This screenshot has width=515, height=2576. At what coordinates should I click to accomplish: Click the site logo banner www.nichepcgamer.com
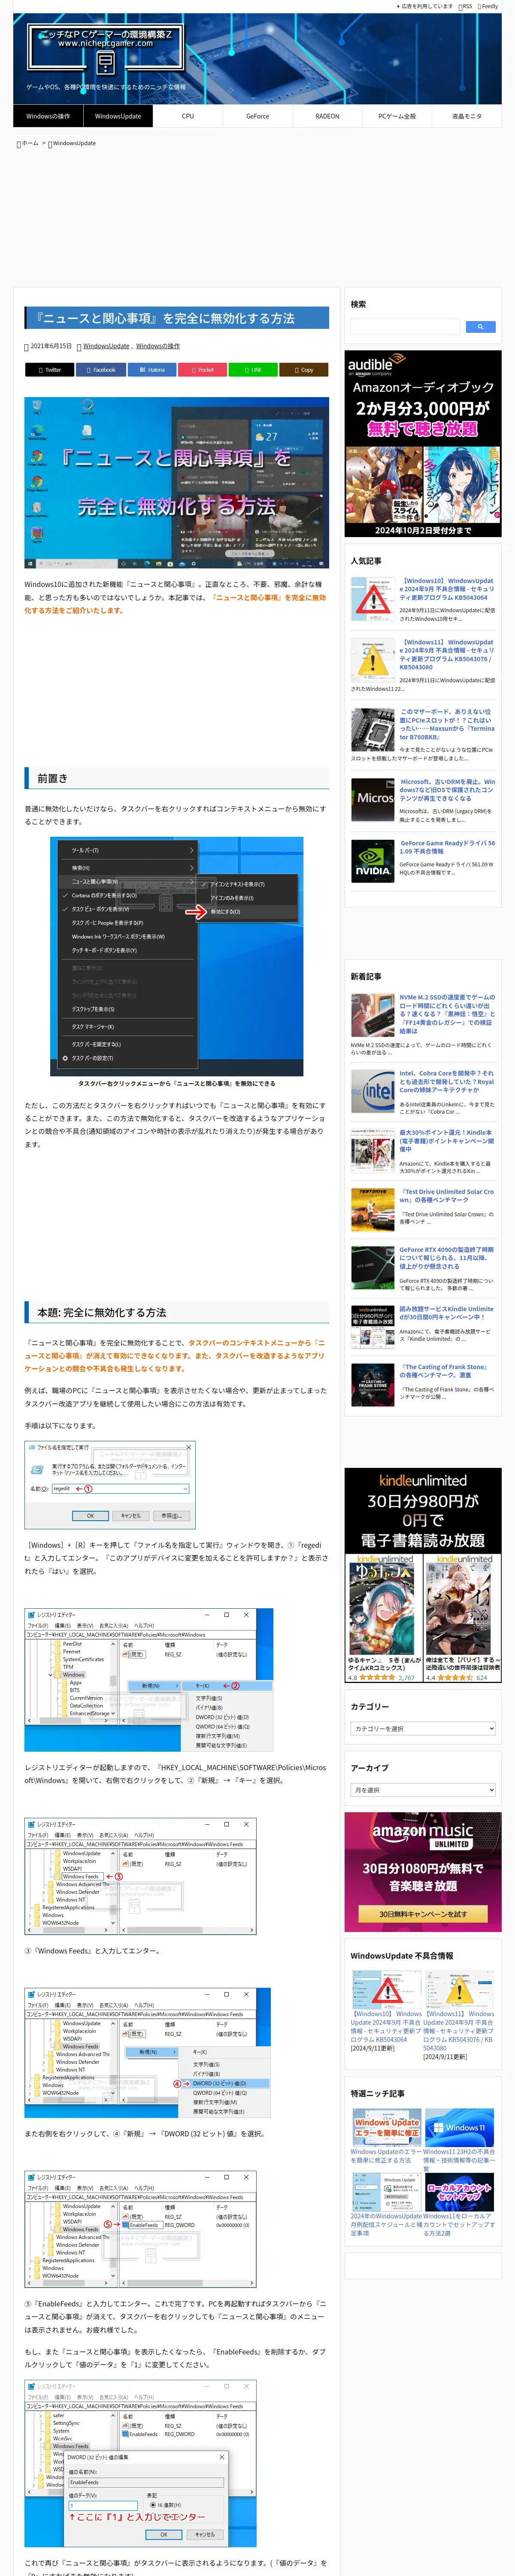click(105, 48)
